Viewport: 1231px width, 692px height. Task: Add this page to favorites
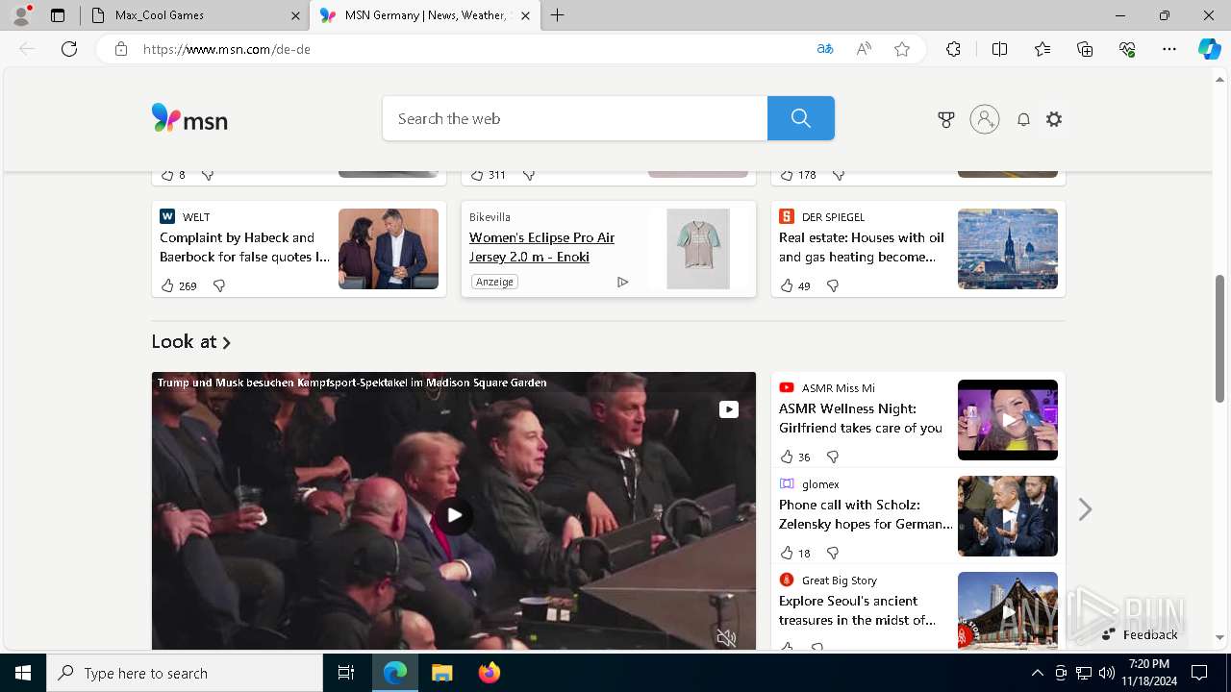click(x=902, y=49)
